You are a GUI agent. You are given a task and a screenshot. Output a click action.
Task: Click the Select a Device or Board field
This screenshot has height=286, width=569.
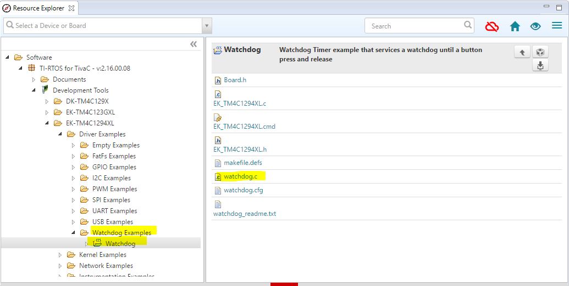tap(103, 26)
